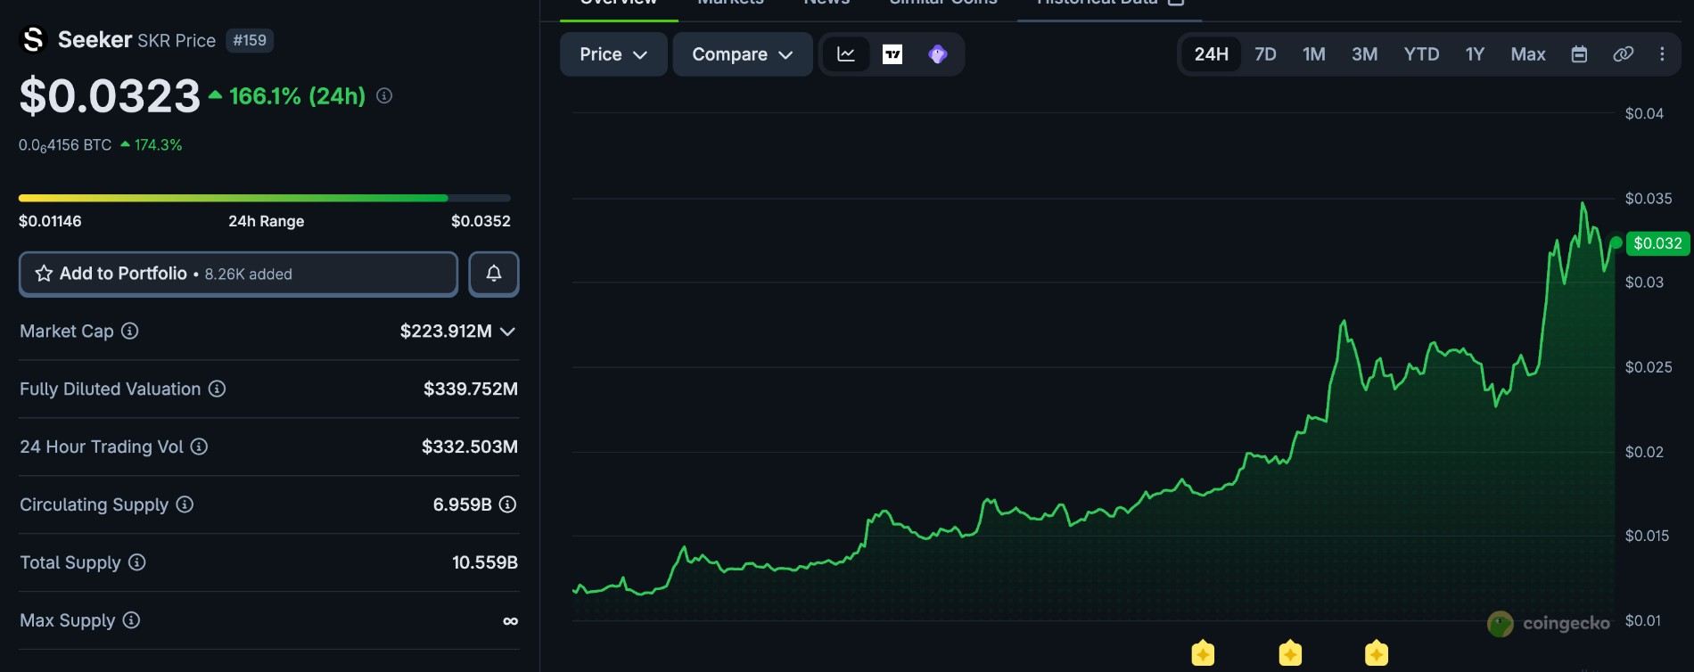
Task: Click the $0.025 axis label
Action: point(1649,367)
